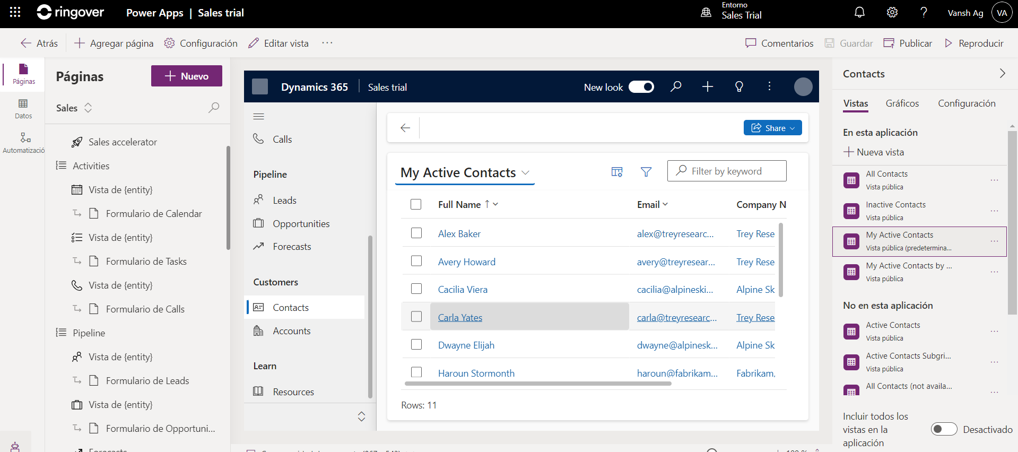1018x452 pixels.
Task: Switch to the Gráficos tab
Action: [902, 103]
